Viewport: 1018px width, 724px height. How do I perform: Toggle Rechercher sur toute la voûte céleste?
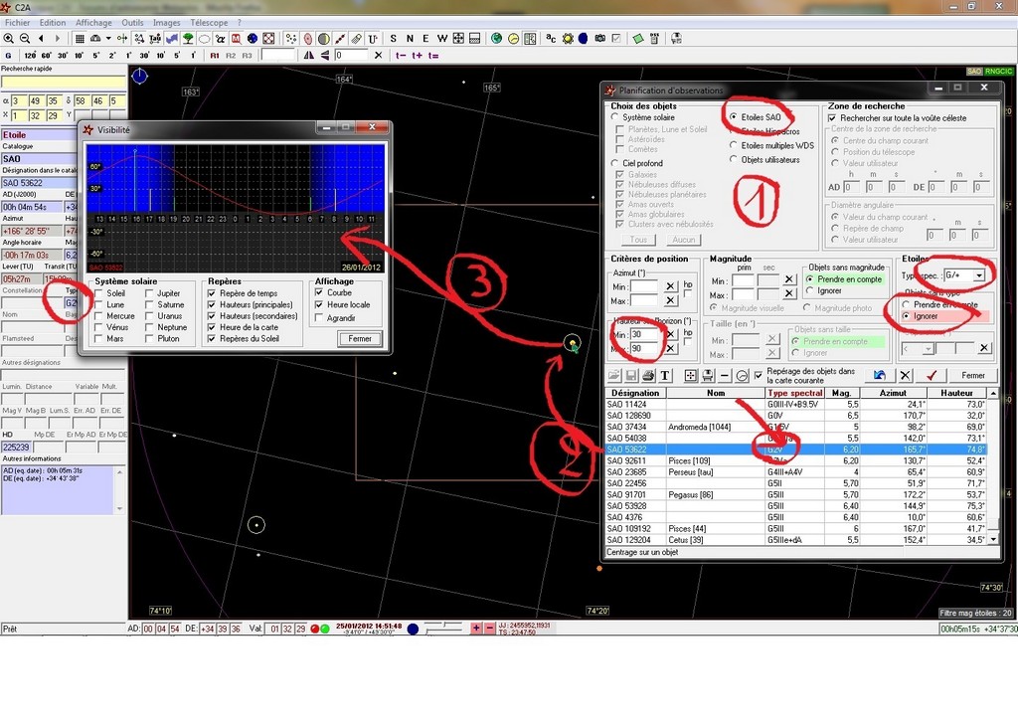(x=832, y=118)
